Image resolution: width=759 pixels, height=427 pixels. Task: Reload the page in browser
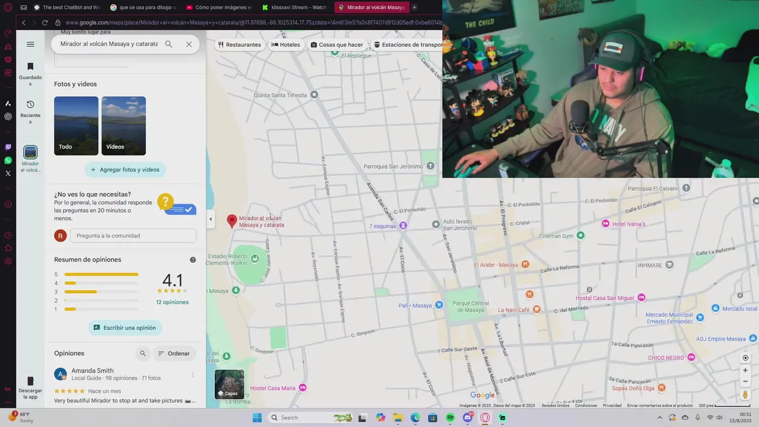(x=44, y=23)
